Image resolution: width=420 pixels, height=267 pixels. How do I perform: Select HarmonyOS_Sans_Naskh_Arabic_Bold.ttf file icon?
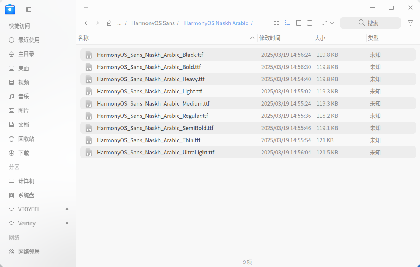click(89, 67)
